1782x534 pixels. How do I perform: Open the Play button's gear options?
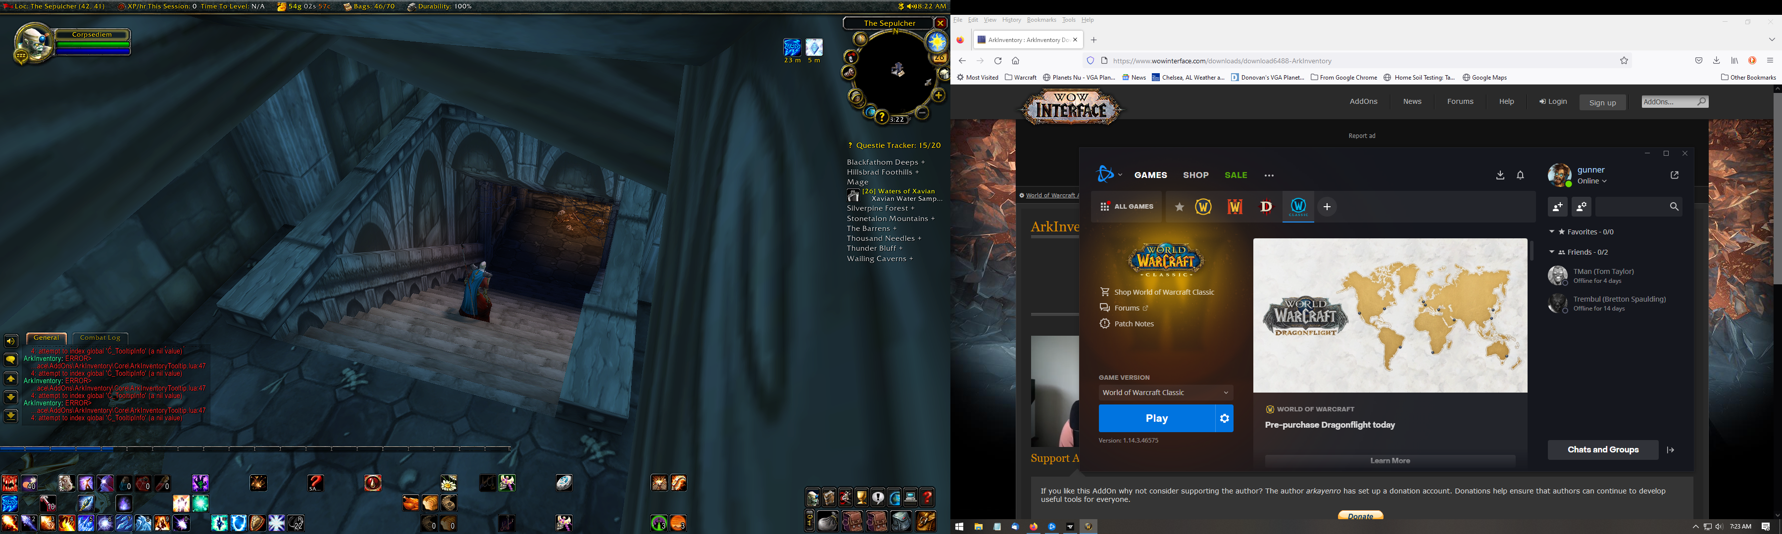1225,418
